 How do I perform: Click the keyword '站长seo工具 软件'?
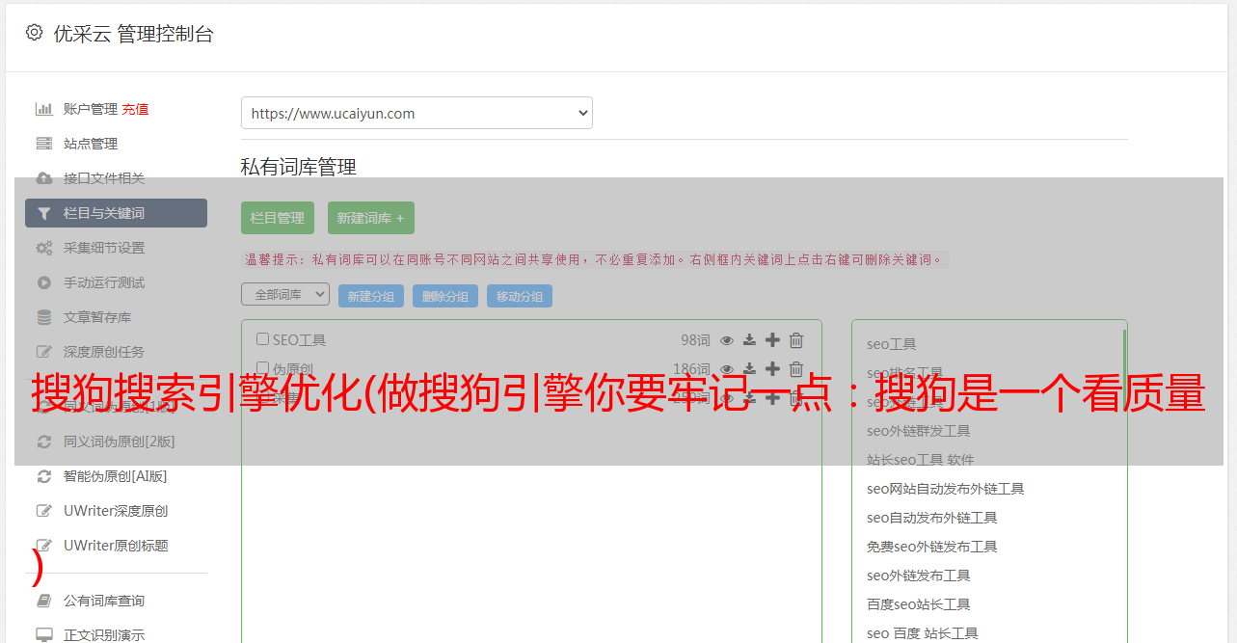coord(921,460)
